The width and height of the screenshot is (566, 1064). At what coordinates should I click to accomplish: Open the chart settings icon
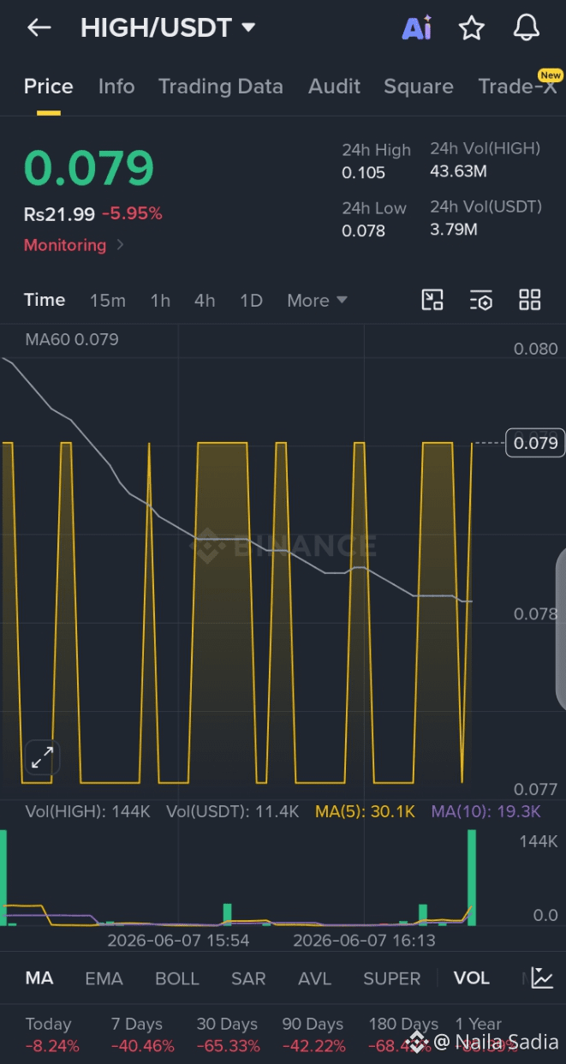[x=481, y=300]
